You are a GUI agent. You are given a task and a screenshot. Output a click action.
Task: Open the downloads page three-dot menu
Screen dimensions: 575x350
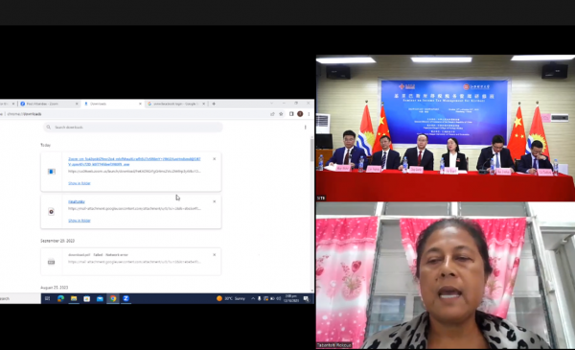[305, 128]
